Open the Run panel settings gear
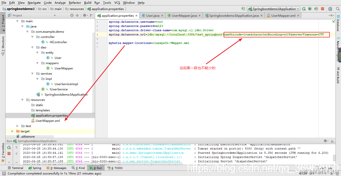Image resolution: width=341 pixels, height=176 pixels. pyautogui.click(x=326, y=141)
